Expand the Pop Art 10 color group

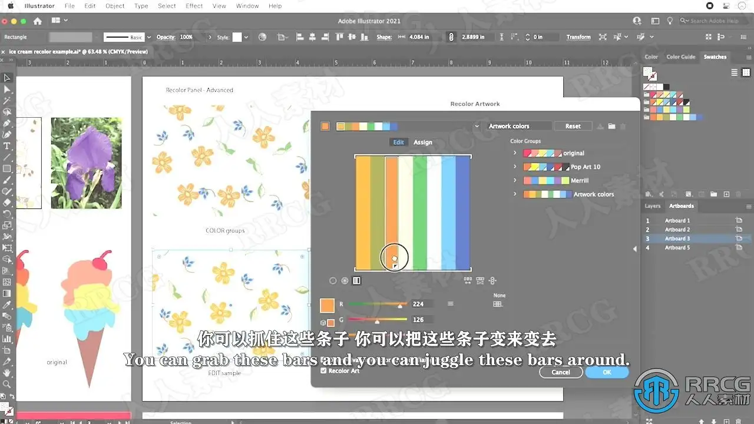coord(515,167)
